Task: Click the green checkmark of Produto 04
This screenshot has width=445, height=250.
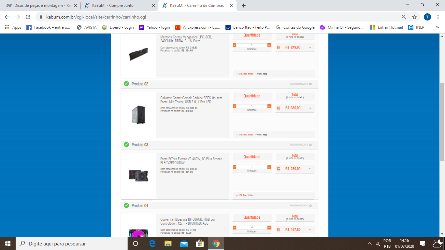Action: point(126,205)
